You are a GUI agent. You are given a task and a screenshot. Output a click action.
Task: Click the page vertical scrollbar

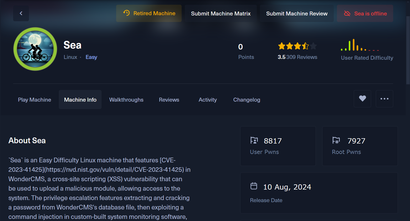pos(408,50)
